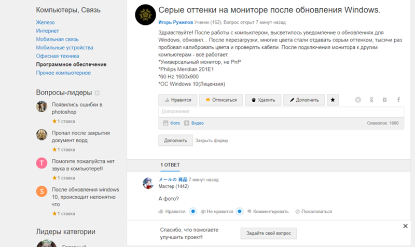Open the Мобильная связь category
The image size is (415, 247).
tap(57, 39)
